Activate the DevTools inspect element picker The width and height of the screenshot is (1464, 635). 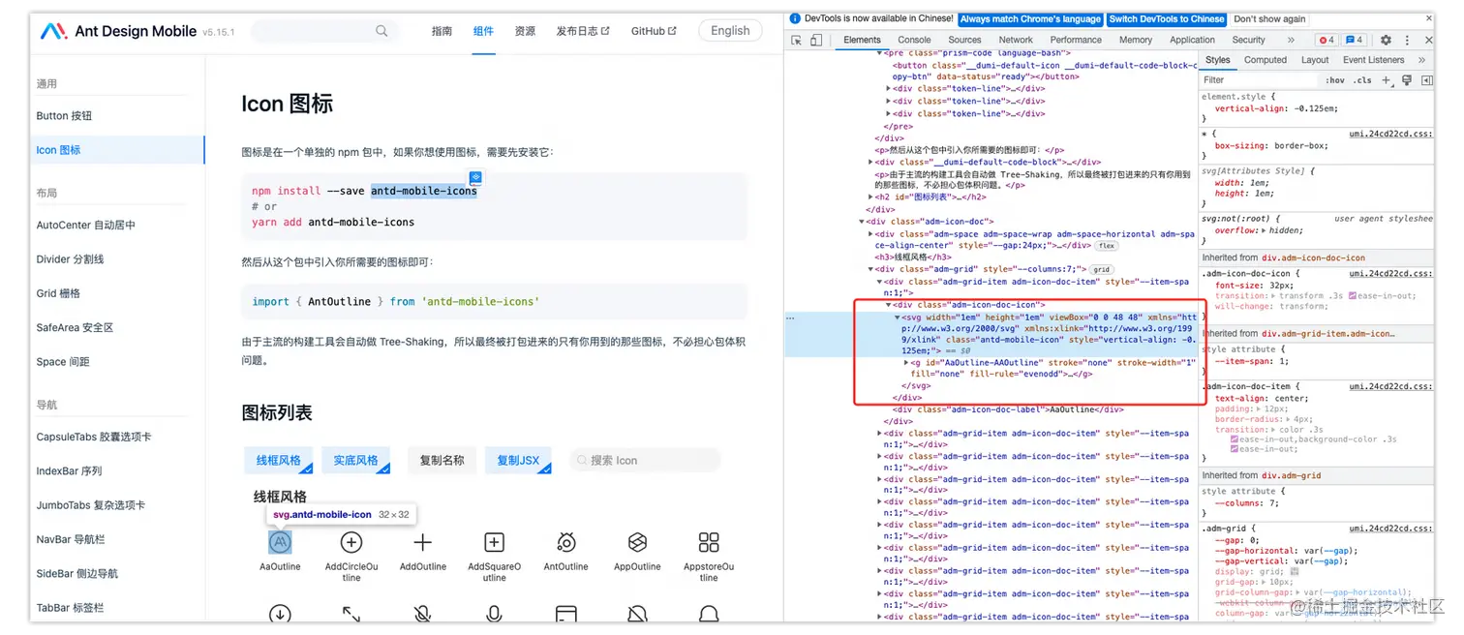(x=797, y=41)
